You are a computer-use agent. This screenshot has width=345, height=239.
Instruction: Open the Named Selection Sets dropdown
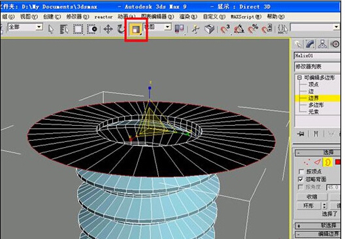(x=337, y=27)
